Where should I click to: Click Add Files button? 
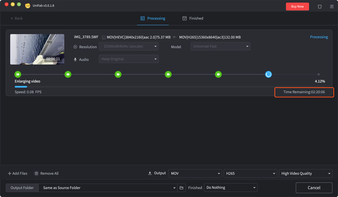pos(18,173)
